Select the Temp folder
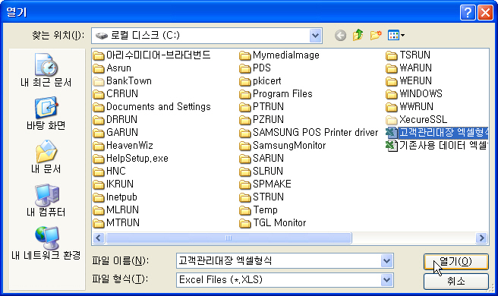The width and height of the screenshot is (498, 296). pyautogui.click(x=259, y=209)
